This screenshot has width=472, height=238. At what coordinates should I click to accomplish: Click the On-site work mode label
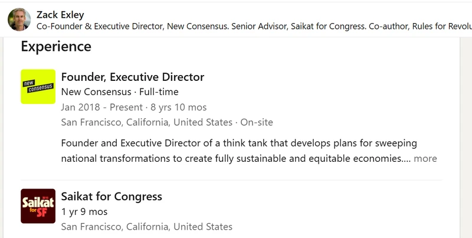point(257,122)
